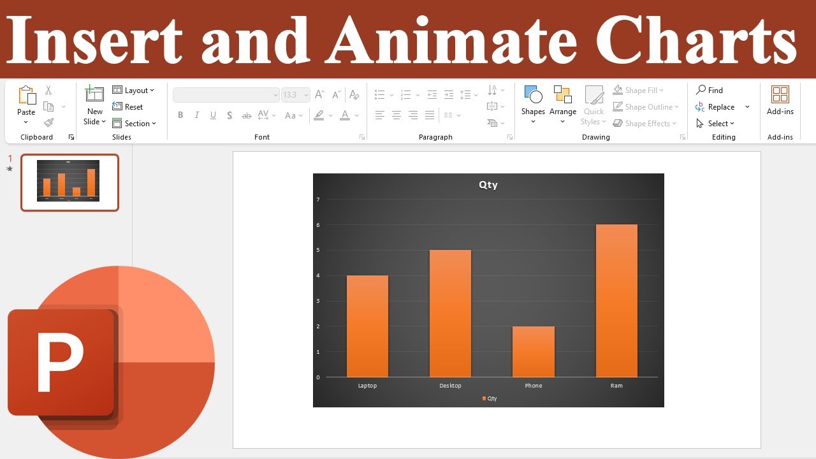Set Align Right paragraph alignment

coord(413,115)
